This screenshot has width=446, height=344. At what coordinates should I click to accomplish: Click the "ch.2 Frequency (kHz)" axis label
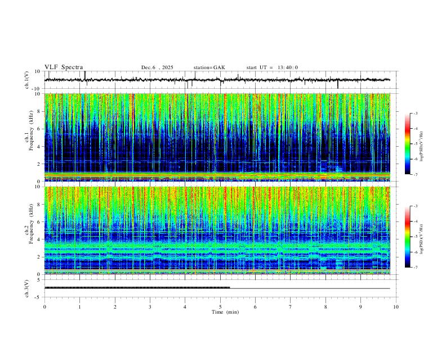coord(29,224)
